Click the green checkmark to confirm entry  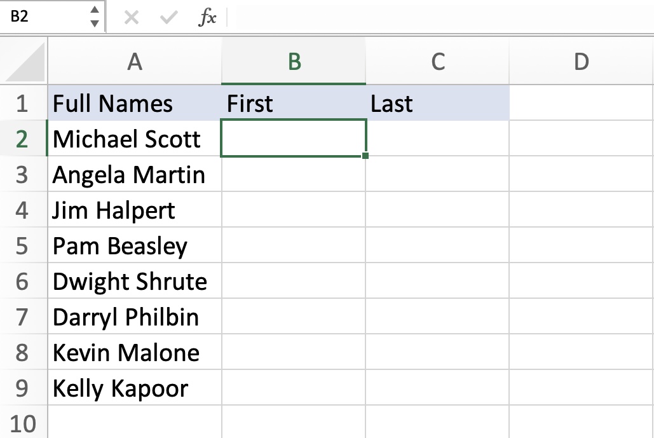point(169,17)
